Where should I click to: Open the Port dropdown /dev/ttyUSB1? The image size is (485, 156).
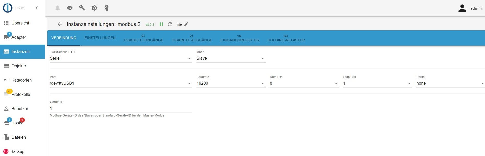[121, 83]
